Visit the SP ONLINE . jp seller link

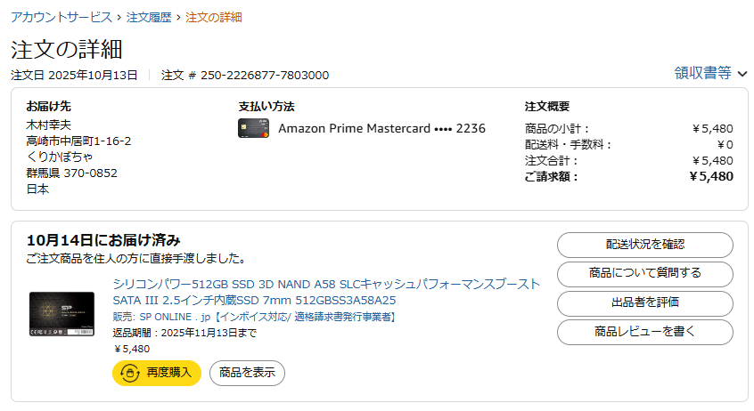(170, 317)
